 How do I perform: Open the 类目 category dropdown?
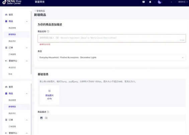[112, 58]
